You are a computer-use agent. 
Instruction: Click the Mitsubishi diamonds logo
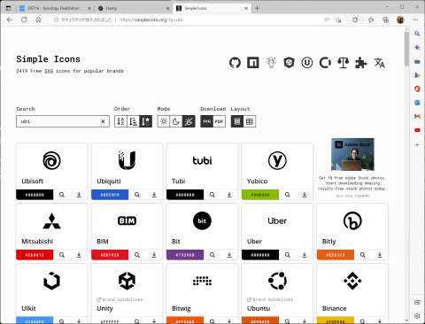click(51, 221)
